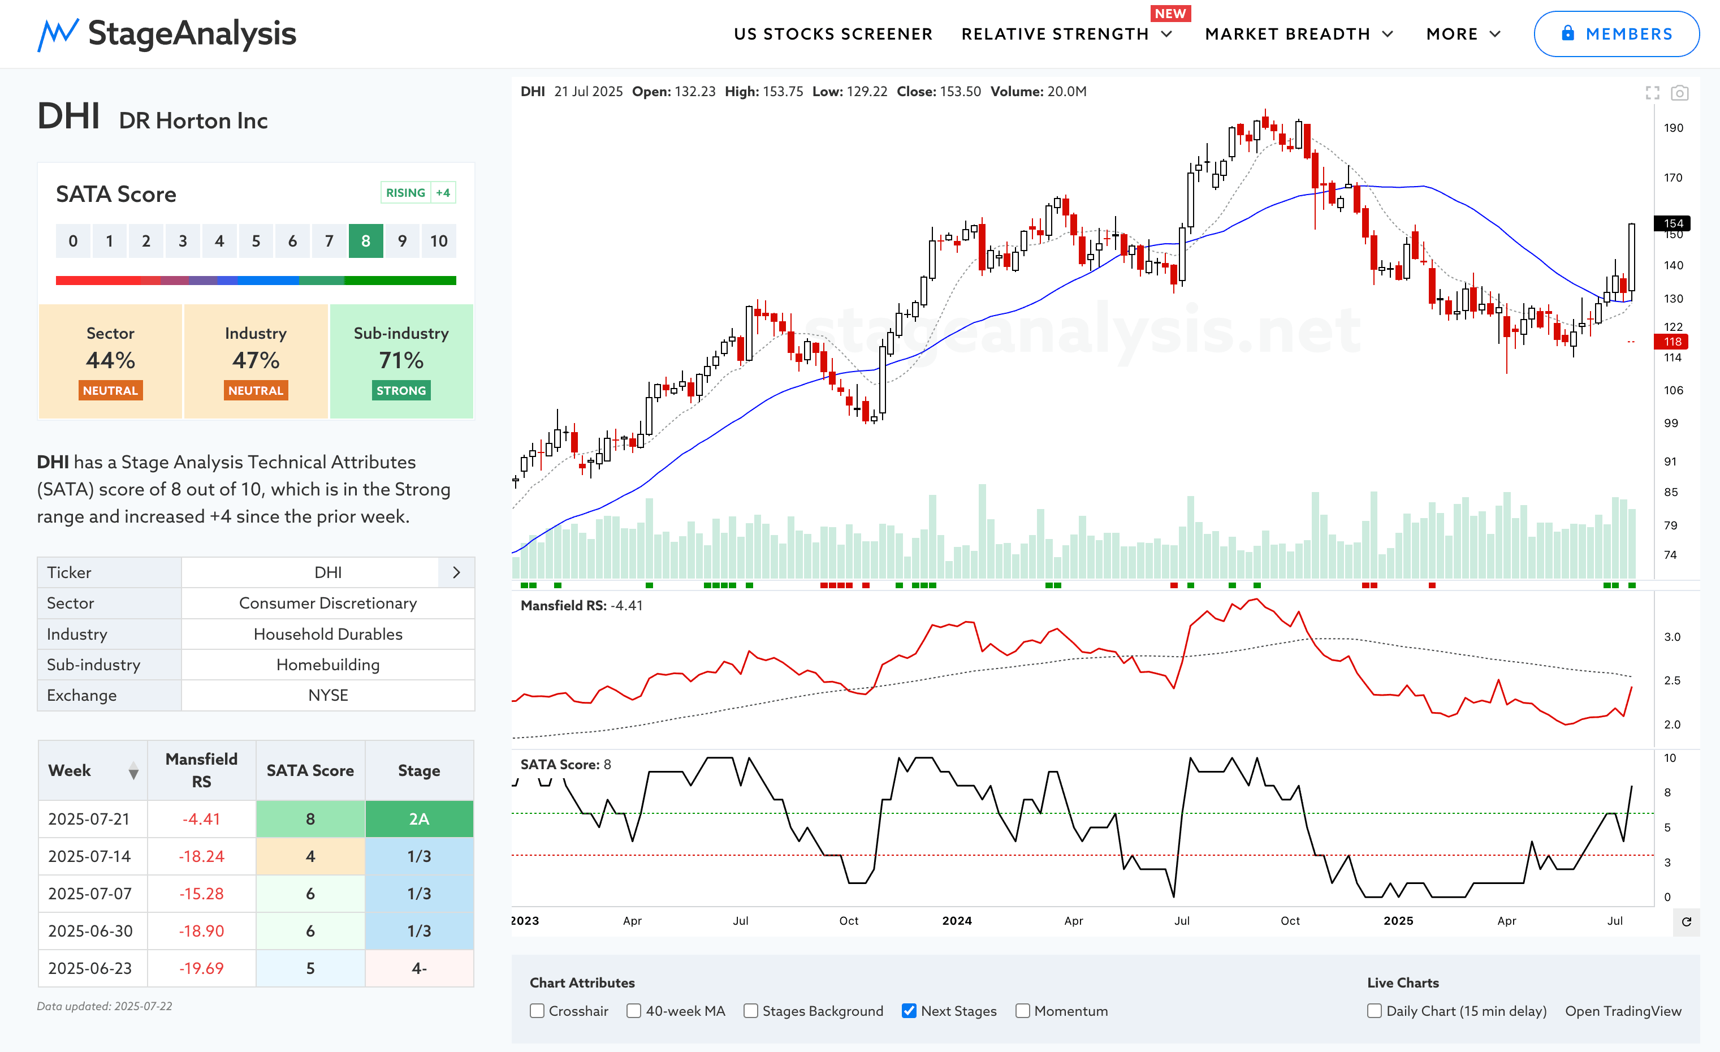
Task: Click the DR Horton Inc heading
Action: click(193, 121)
